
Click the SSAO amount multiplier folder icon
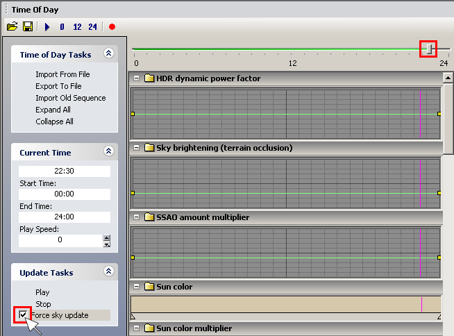[149, 217]
